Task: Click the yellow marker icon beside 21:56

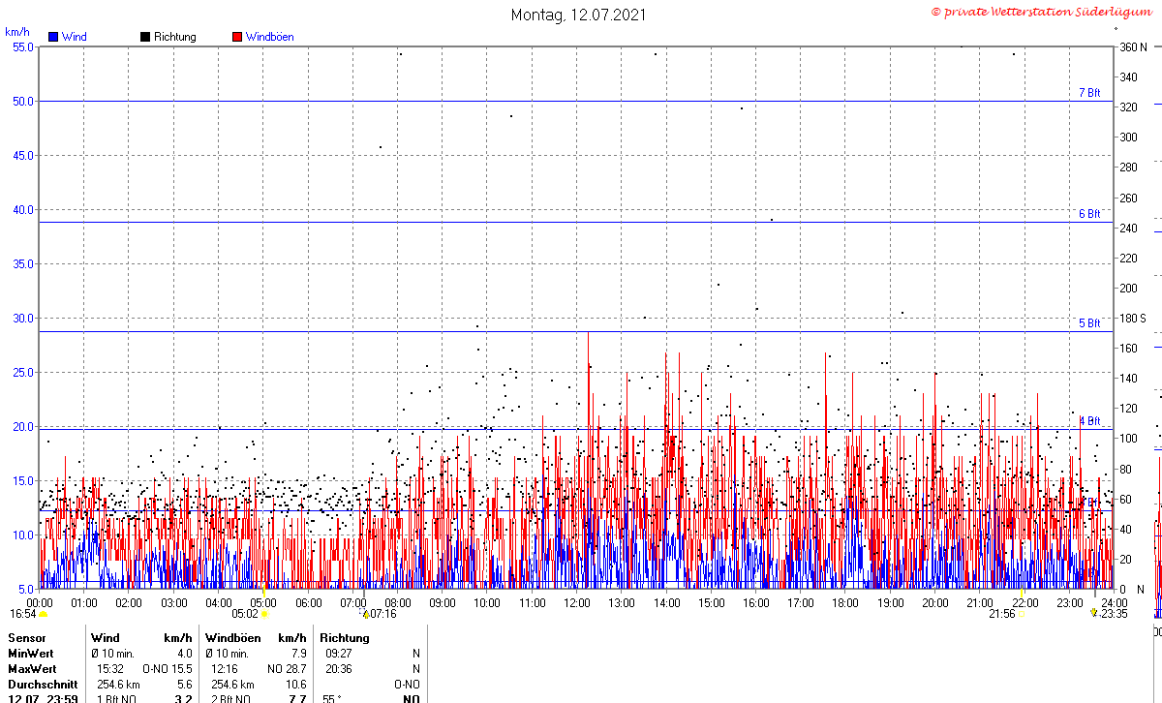Action: coord(1021,614)
